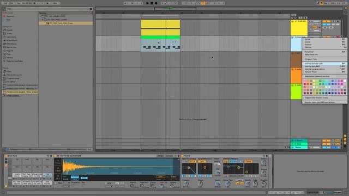
Task: Open the Audio Effects browser category
Action: [12, 40]
